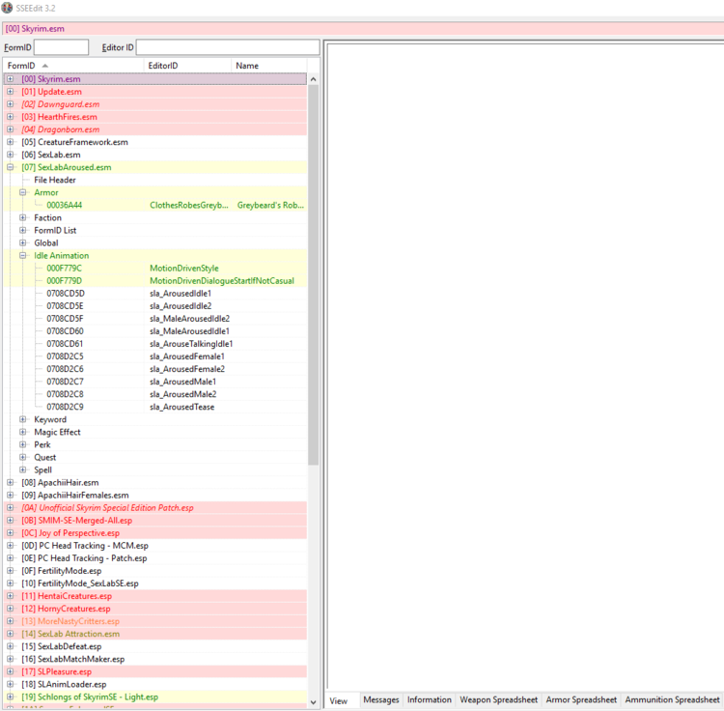Switch to the Messages tab
The height and width of the screenshot is (711, 724).
[x=381, y=700]
